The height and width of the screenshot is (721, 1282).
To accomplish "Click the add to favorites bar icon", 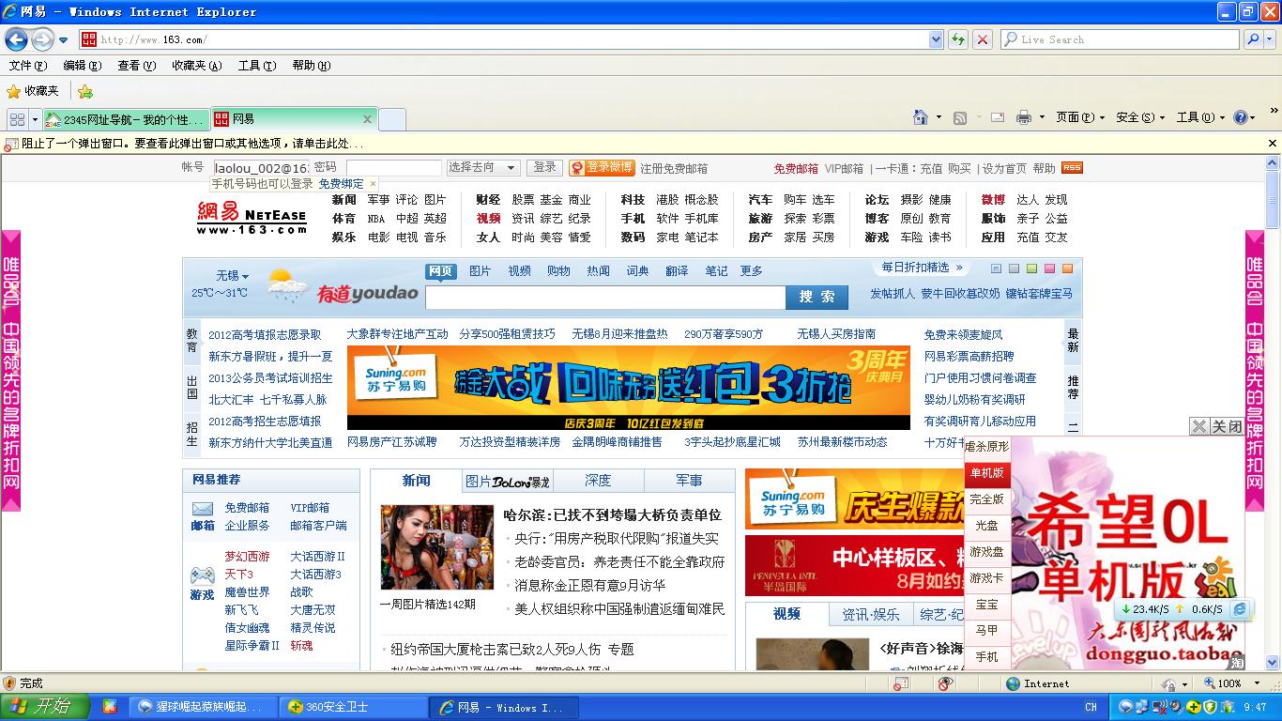I will pos(85,91).
